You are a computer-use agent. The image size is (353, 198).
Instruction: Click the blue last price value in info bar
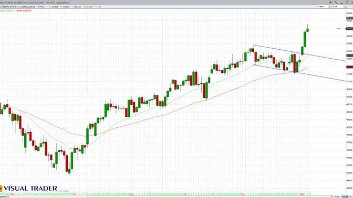click(x=41, y=7)
